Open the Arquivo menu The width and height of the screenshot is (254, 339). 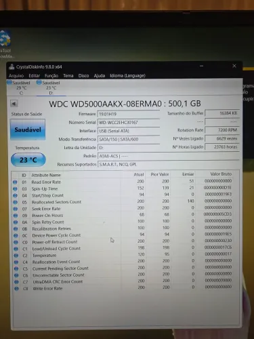pos(16,76)
